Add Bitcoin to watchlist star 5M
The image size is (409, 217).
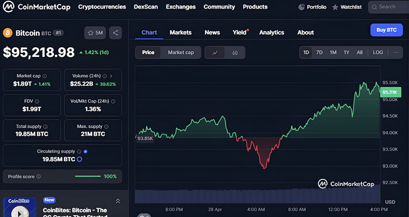click(x=95, y=33)
